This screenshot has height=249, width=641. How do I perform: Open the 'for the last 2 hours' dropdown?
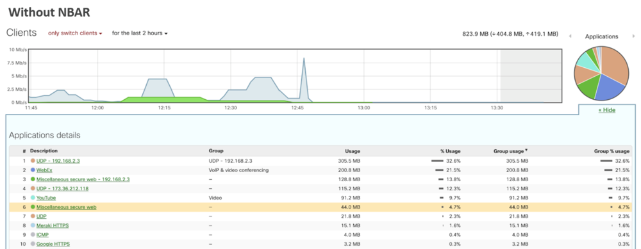pos(140,33)
